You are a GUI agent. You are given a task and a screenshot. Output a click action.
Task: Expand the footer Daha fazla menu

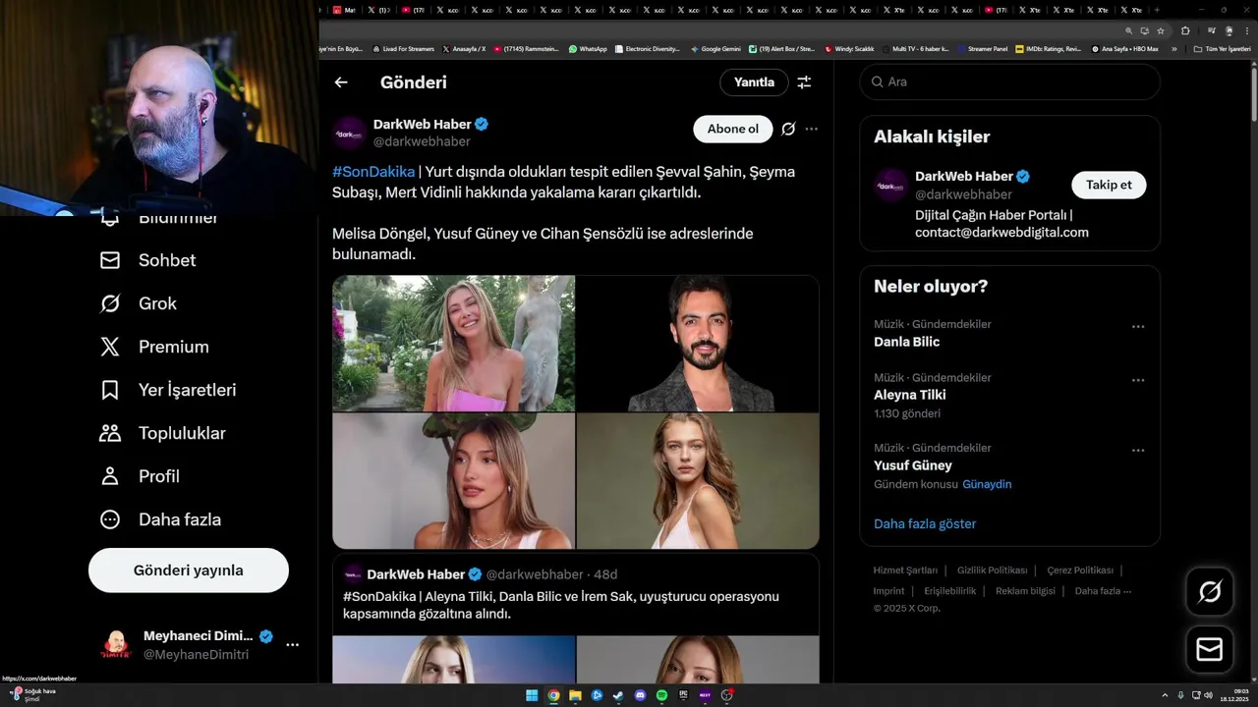[x=1103, y=591]
